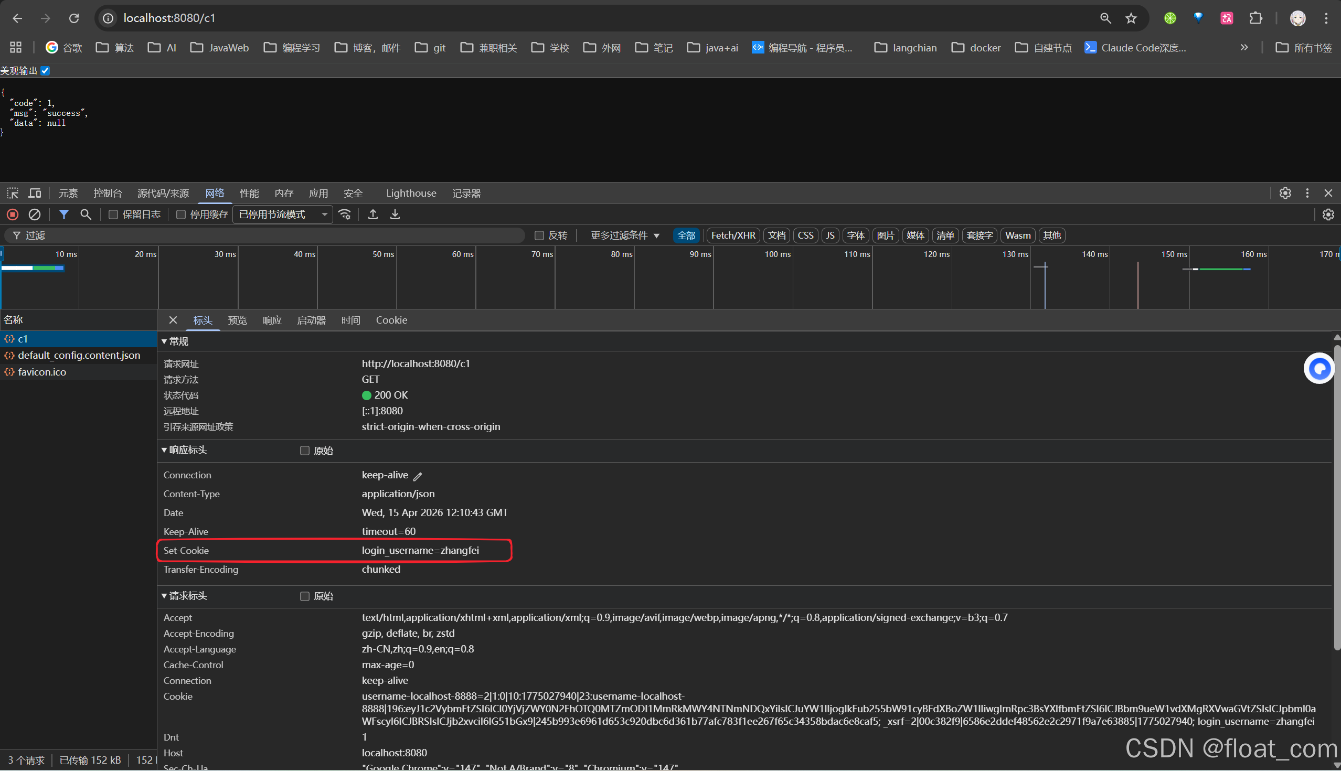Collapse the 响应标头 section
Image resolution: width=1341 pixels, height=771 pixels.
pyautogui.click(x=184, y=450)
